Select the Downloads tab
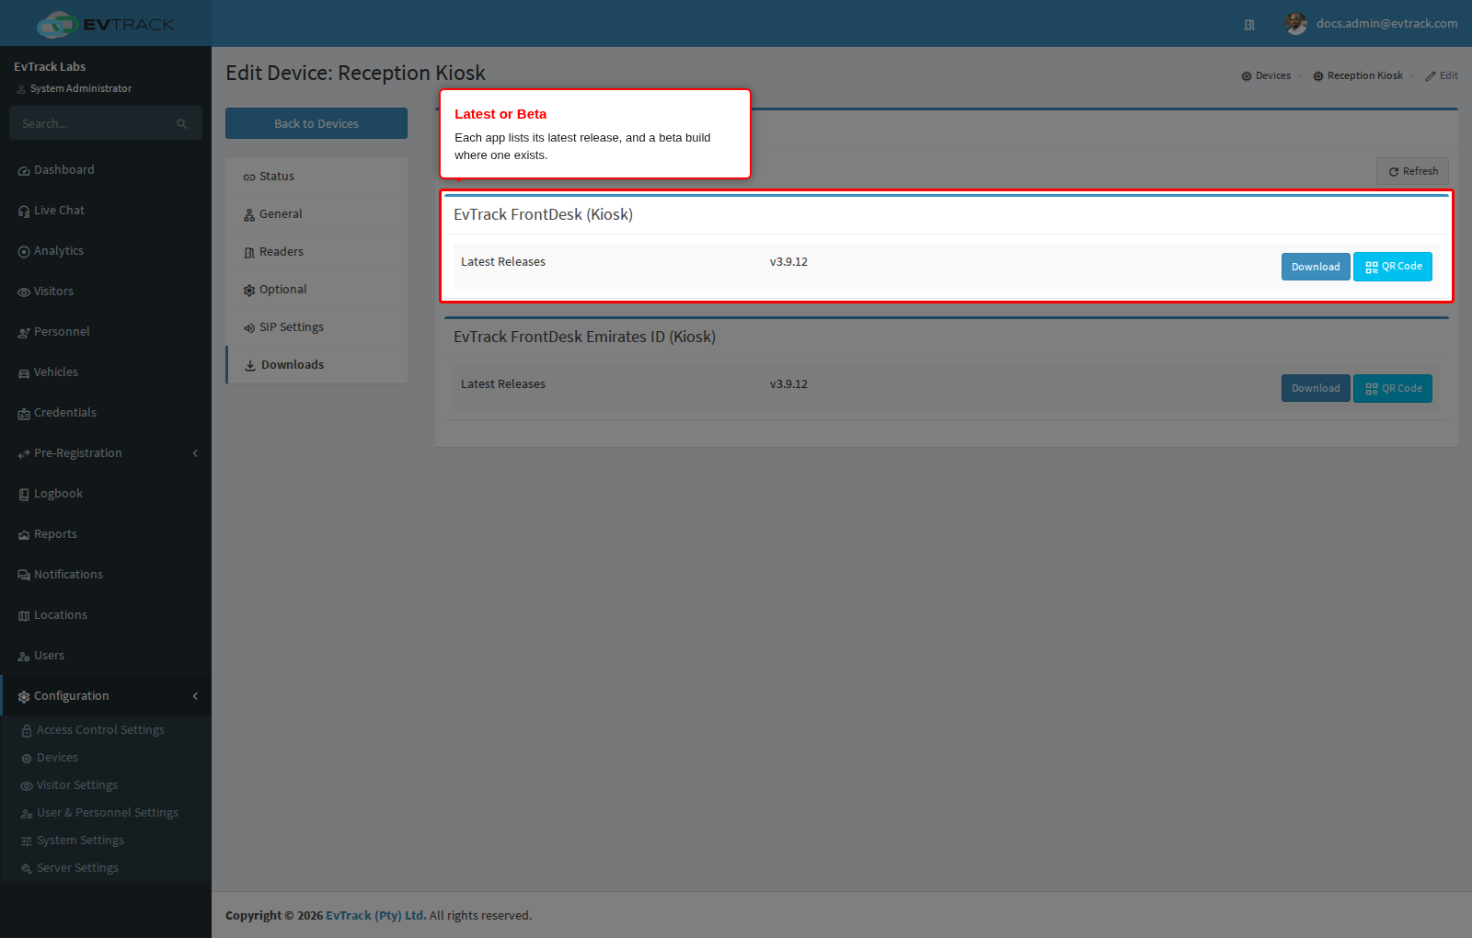 pyautogui.click(x=316, y=365)
